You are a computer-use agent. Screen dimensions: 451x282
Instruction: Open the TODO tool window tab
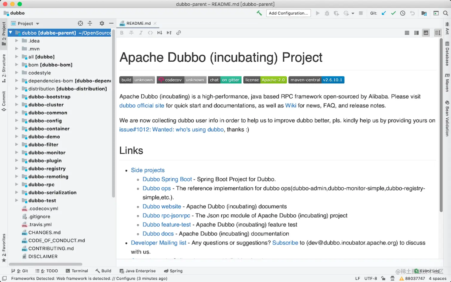[x=47, y=271]
